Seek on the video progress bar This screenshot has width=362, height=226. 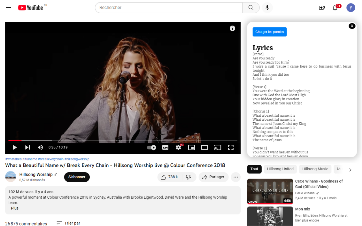123,140
